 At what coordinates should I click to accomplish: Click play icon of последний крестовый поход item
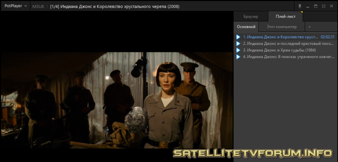(238, 44)
